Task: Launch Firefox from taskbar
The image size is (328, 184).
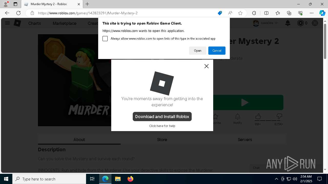Action: coord(130,179)
